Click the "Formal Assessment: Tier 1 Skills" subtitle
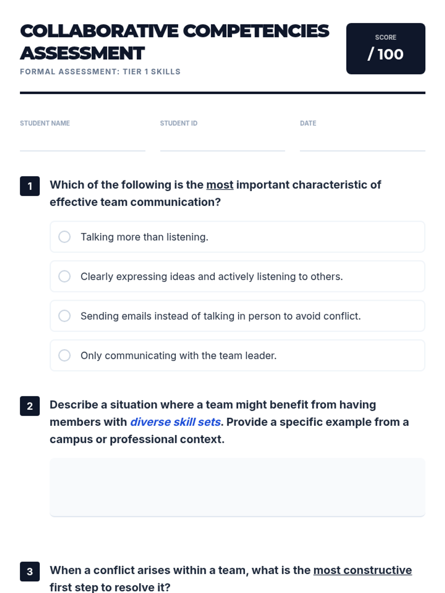This screenshot has height=593, width=445. [x=100, y=72]
